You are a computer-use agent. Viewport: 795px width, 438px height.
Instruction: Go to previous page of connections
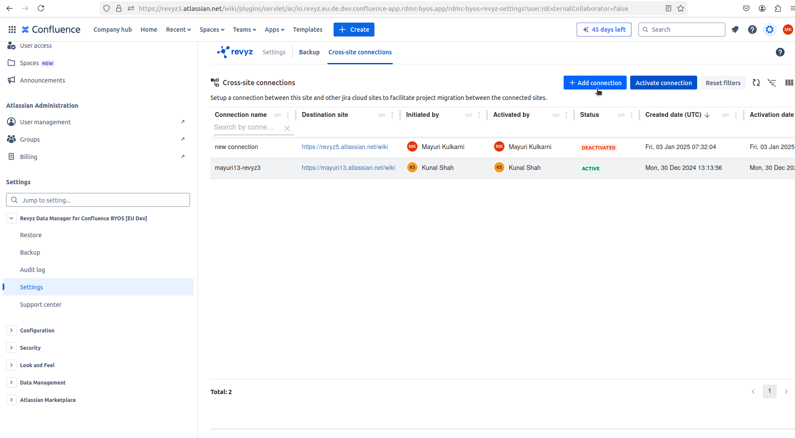click(753, 392)
